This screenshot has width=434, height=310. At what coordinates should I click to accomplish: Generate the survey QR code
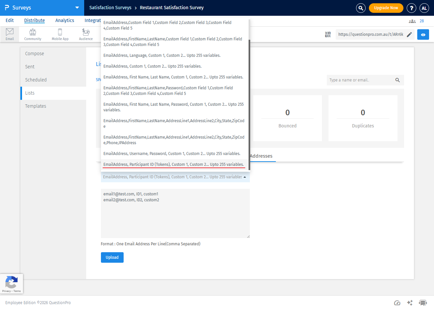point(327,34)
